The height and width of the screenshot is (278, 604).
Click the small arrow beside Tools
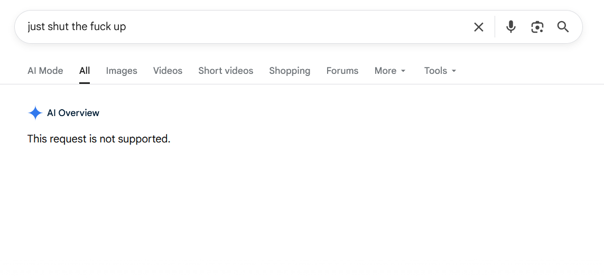pyautogui.click(x=454, y=71)
